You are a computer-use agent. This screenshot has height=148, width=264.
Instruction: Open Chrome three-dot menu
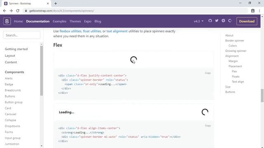pos(259,11)
